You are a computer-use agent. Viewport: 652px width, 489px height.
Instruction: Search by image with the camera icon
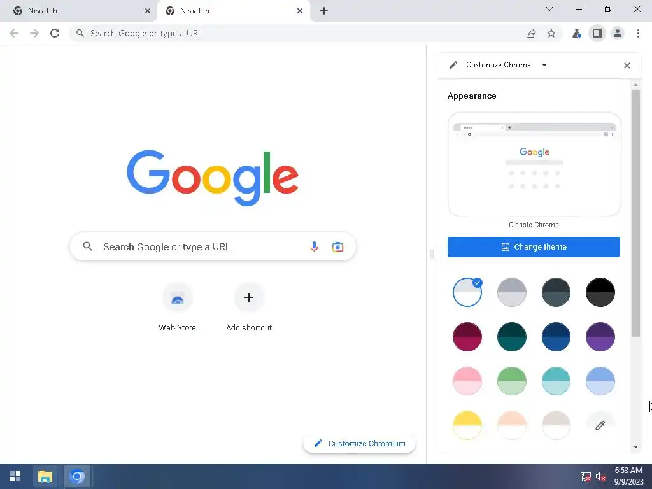(337, 246)
